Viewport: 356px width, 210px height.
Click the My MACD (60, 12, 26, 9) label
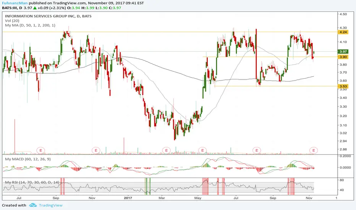(28, 159)
